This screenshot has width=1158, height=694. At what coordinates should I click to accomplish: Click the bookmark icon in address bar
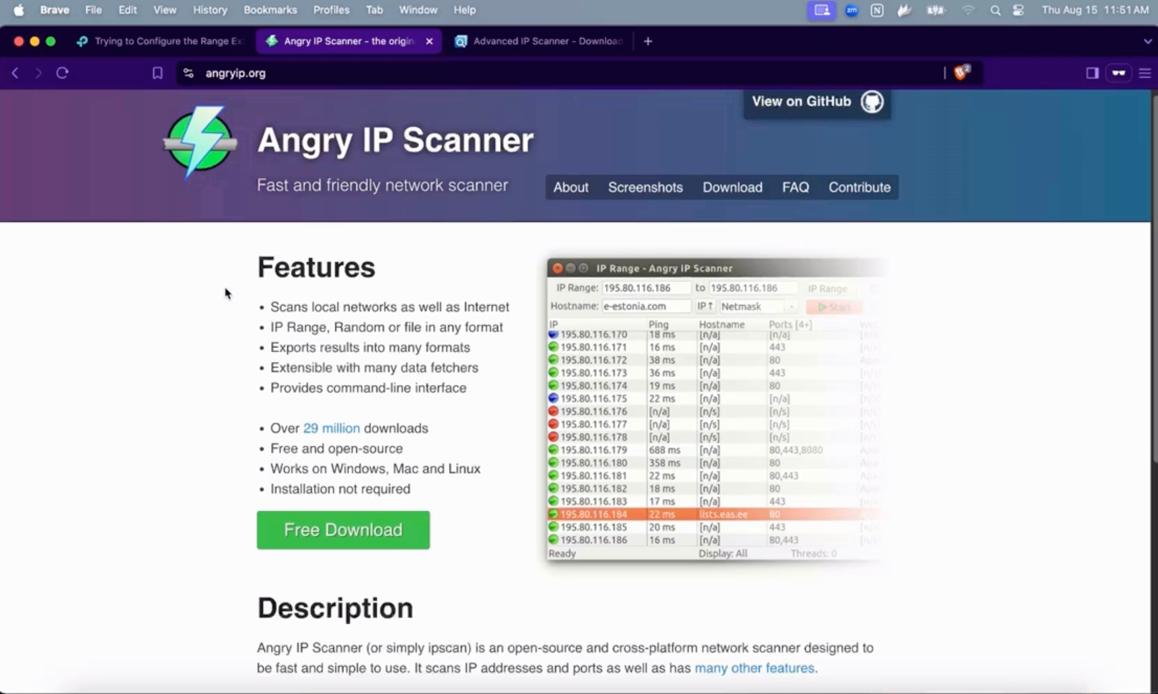(157, 73)
